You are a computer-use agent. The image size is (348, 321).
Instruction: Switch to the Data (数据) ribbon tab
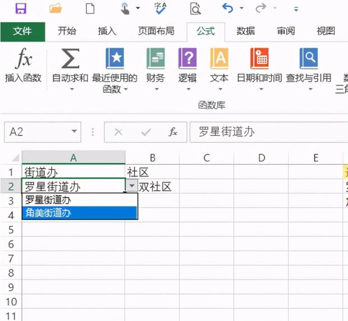tap(245, 31)
